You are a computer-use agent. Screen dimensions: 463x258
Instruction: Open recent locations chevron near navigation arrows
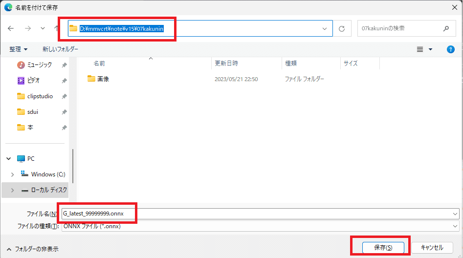coord(43,28)
